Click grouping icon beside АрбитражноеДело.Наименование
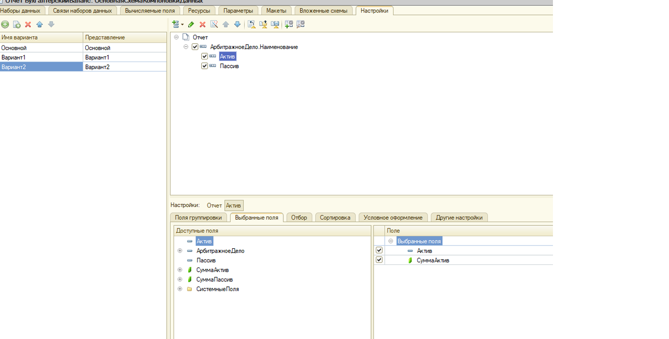This screenshot has width=669, height=339. click(x=203, y=47)
